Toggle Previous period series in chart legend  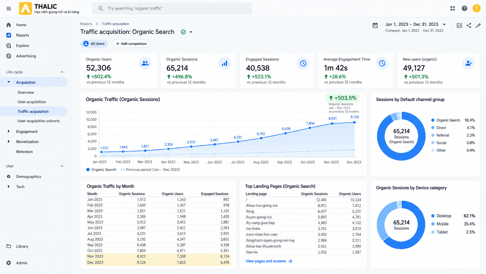[150, 169]
